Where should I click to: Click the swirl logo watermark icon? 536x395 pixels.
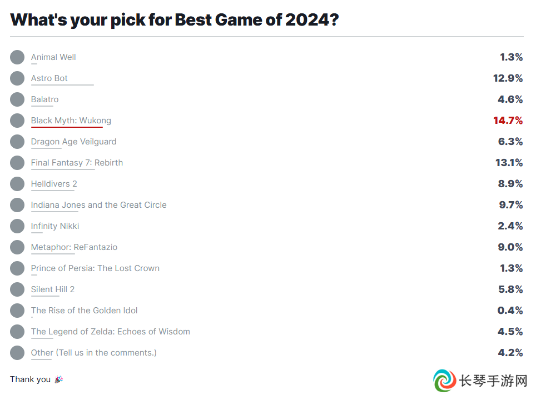click(x=444, y=381)
